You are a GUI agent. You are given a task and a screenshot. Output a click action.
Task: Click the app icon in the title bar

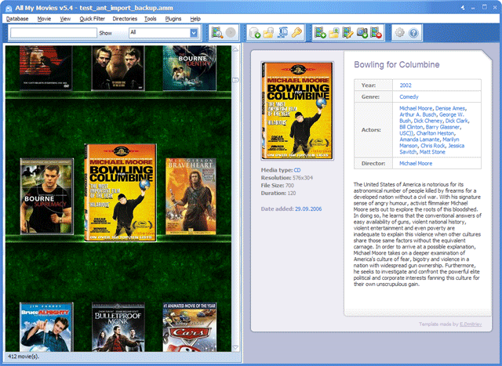pos(9,8)
